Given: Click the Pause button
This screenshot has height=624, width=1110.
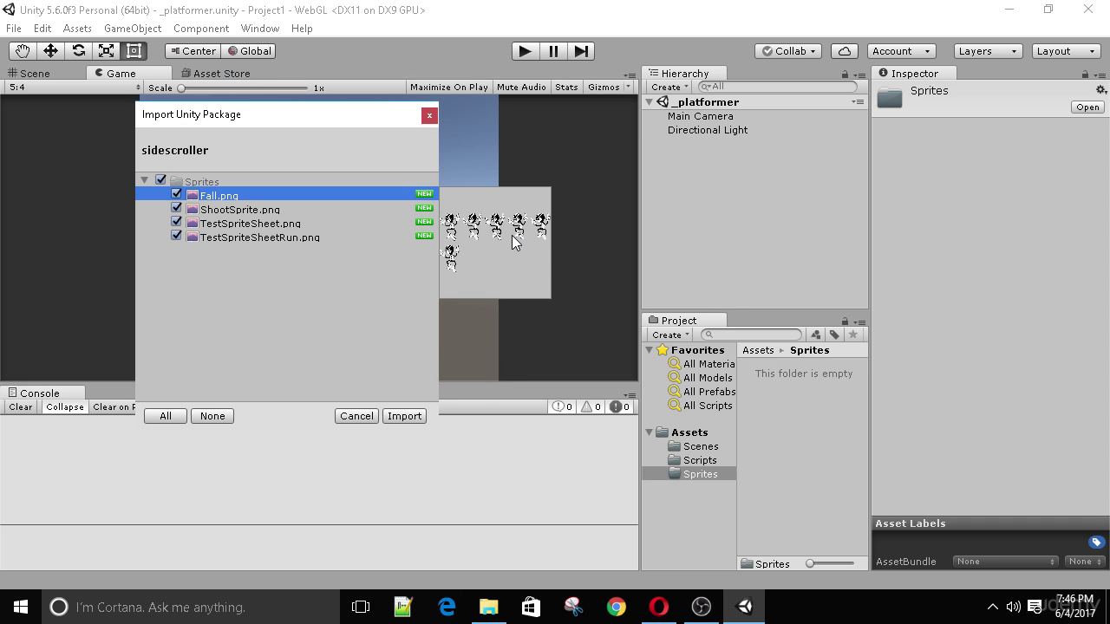Looking at the screenshot, I should tap(552, 51).
